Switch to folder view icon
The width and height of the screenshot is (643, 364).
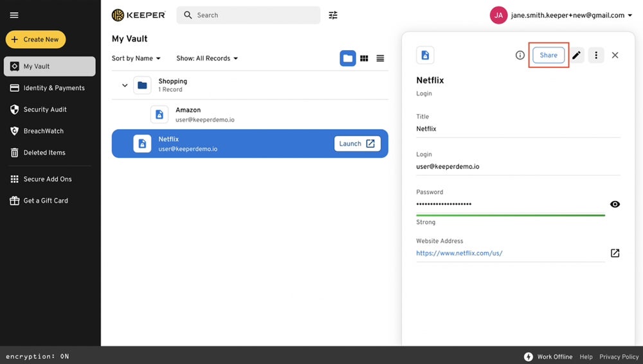click(348, 58)
